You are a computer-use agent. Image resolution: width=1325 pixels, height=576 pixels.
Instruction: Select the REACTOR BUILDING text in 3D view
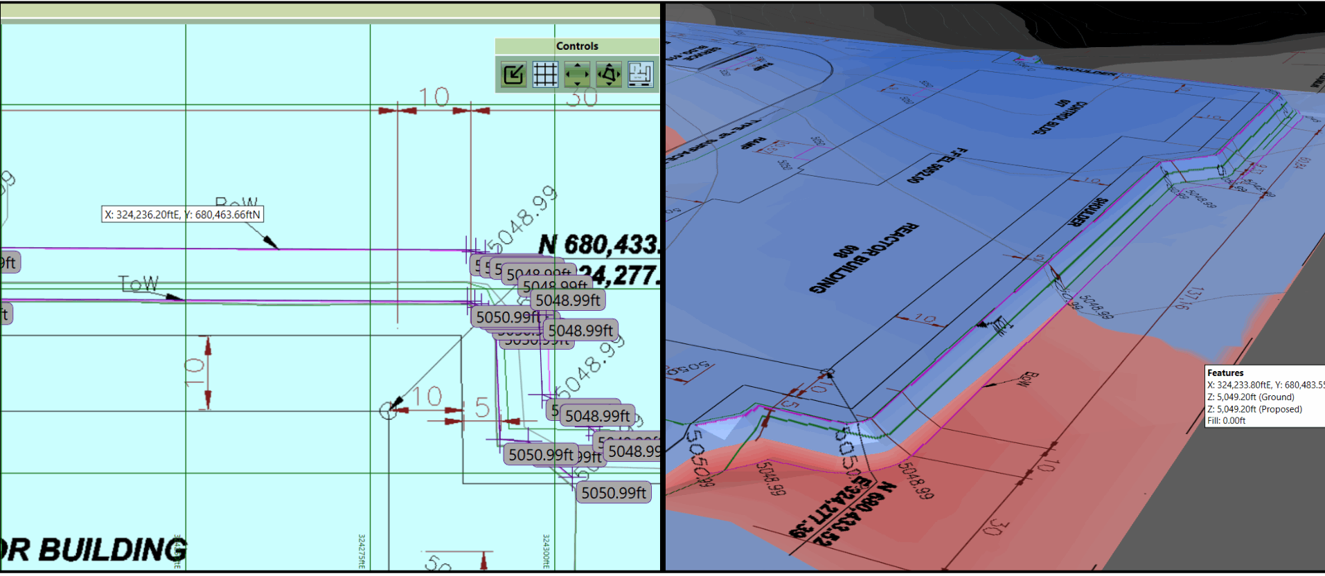(x=864, y=258)
